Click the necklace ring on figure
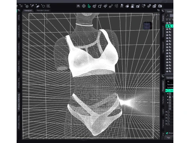 [x=84, y=25]
